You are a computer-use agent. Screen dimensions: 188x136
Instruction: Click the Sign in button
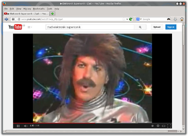tap(171, 27)
